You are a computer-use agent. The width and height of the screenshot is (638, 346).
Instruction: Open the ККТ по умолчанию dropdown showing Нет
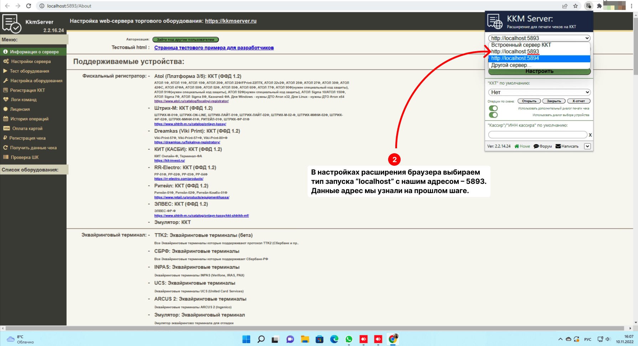coord(539,92)
